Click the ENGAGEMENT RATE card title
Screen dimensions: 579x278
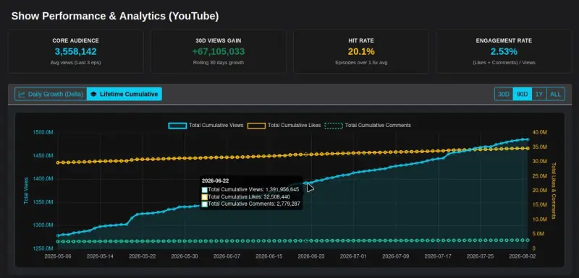click(x=504, y=40)
